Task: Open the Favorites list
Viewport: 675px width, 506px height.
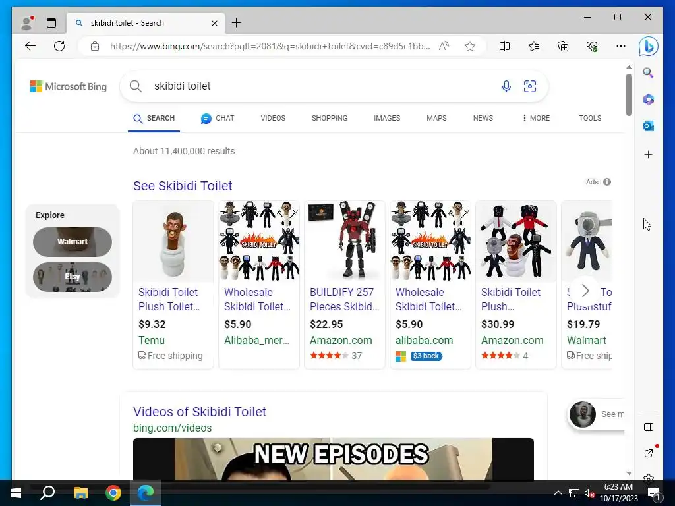Action: click(x=534, y=46)
